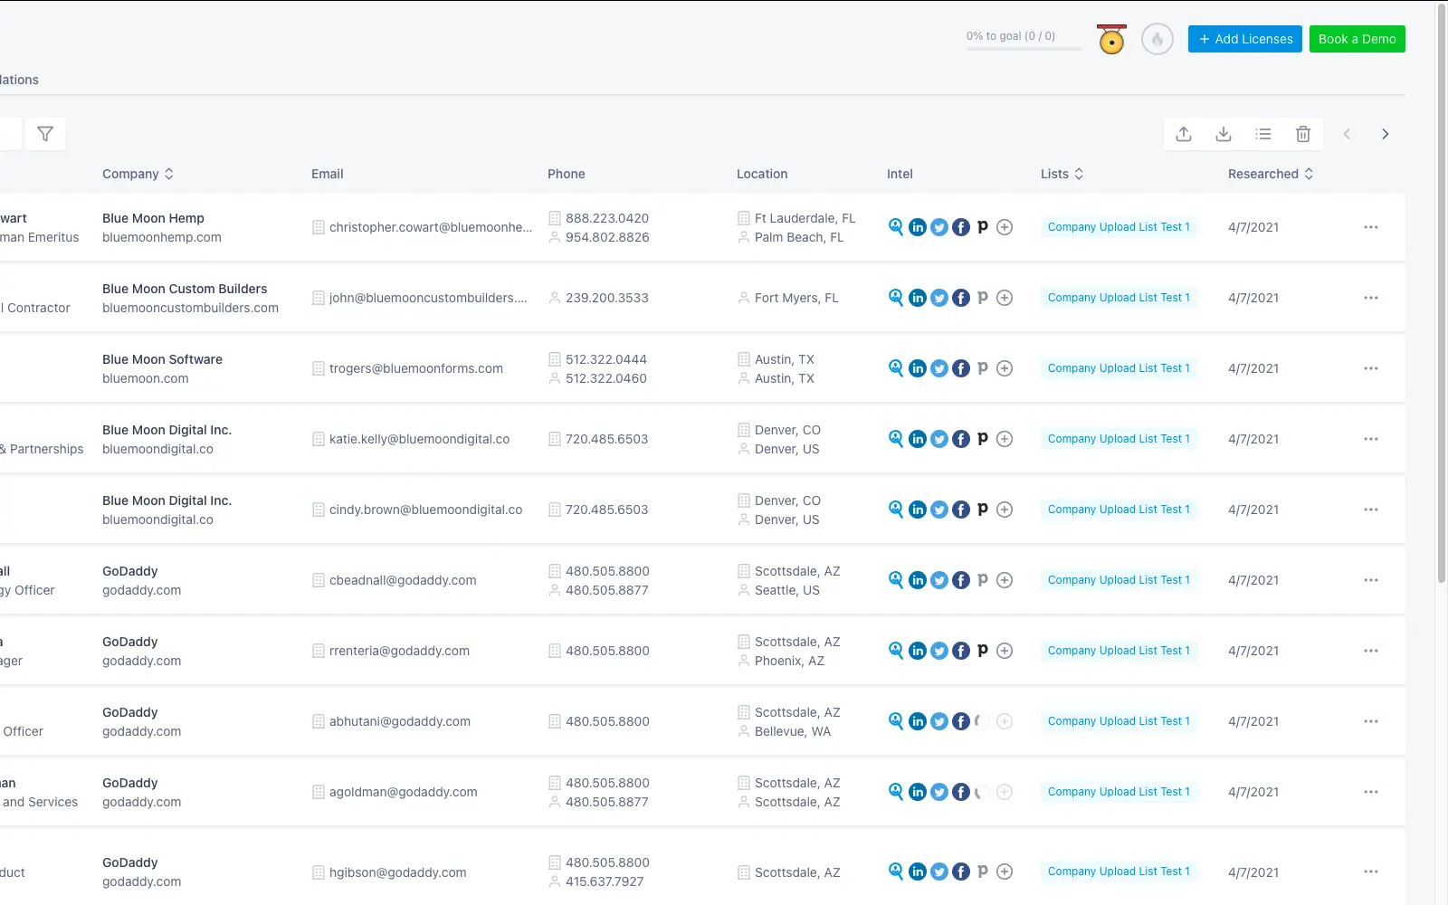Viewport: 1448px width, 905px height.
Task: Open more options for Blue Moon Custom Builders
Action: pos(1371,298)
